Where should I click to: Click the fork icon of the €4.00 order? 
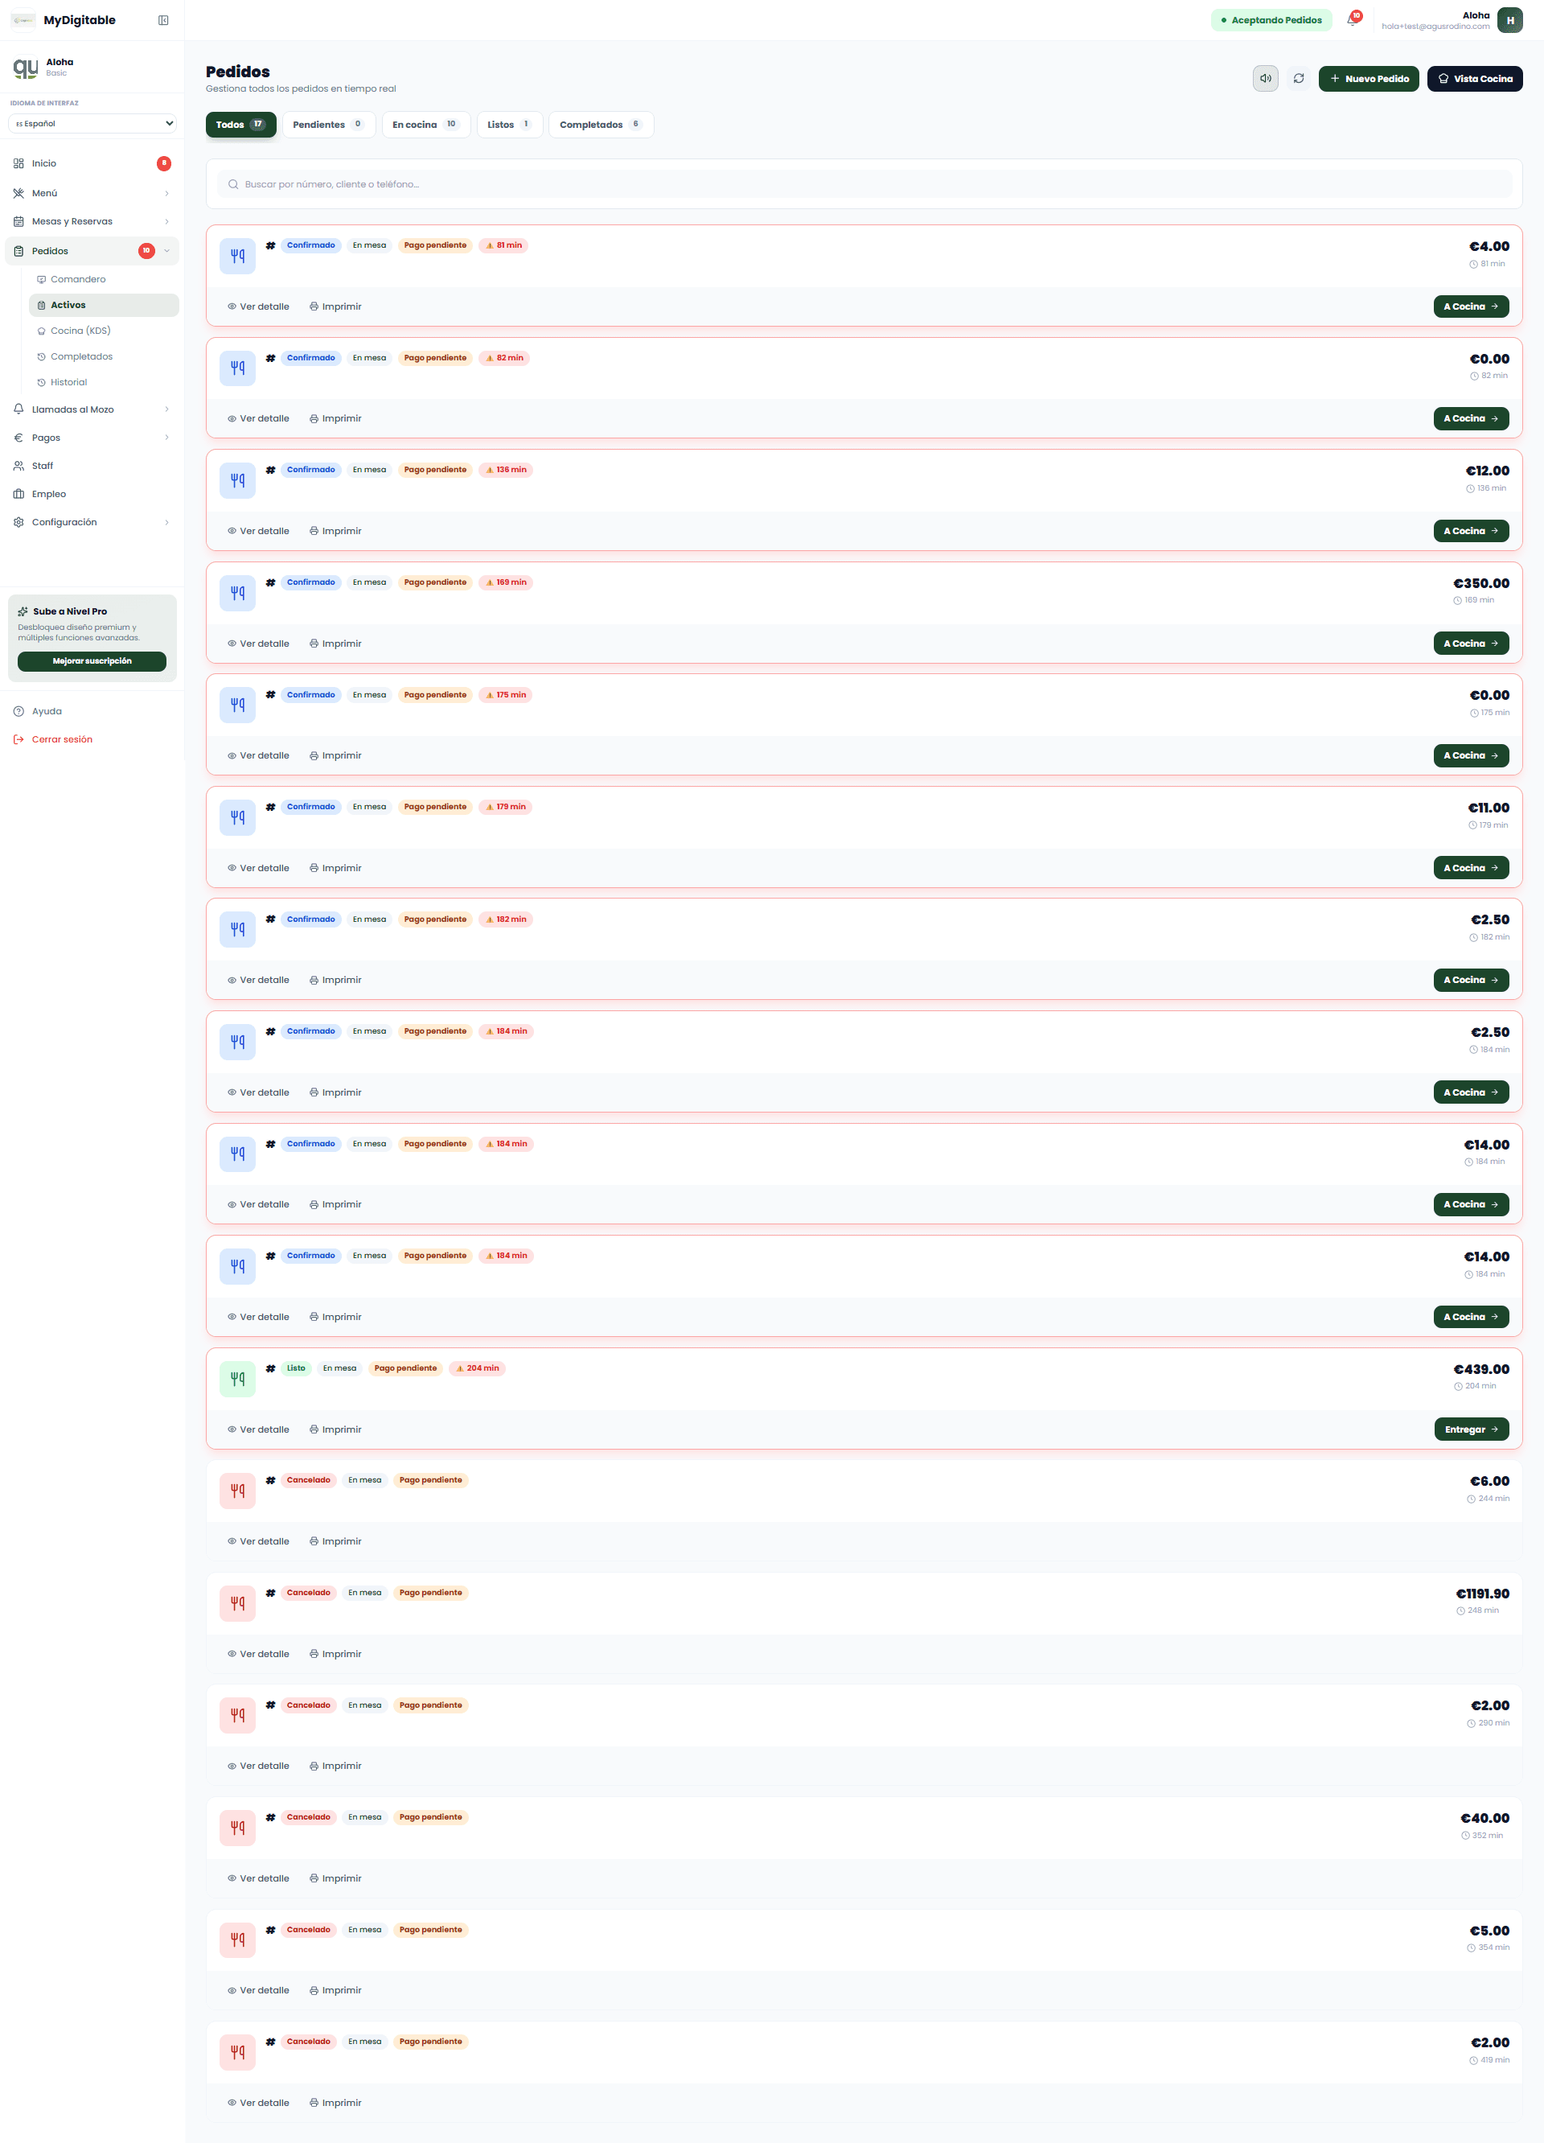[237, 255]
